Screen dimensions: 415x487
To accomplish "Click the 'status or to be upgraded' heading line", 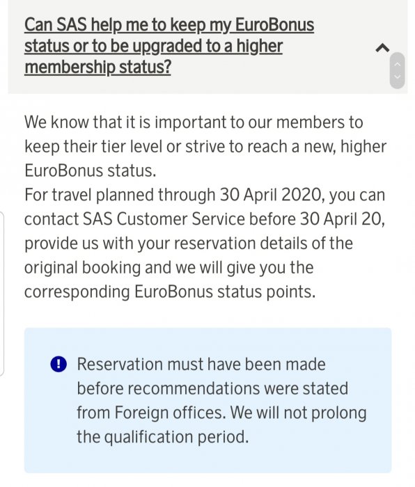I will pyautogui.click(x=153, y=47).
